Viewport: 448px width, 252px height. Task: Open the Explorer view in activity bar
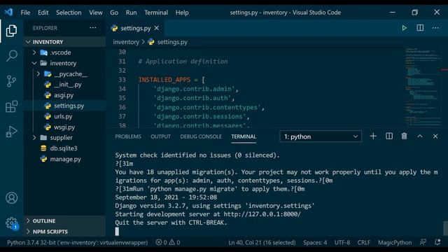tap(11, 31)
